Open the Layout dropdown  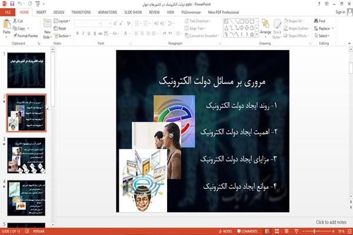tap(62, 21)
